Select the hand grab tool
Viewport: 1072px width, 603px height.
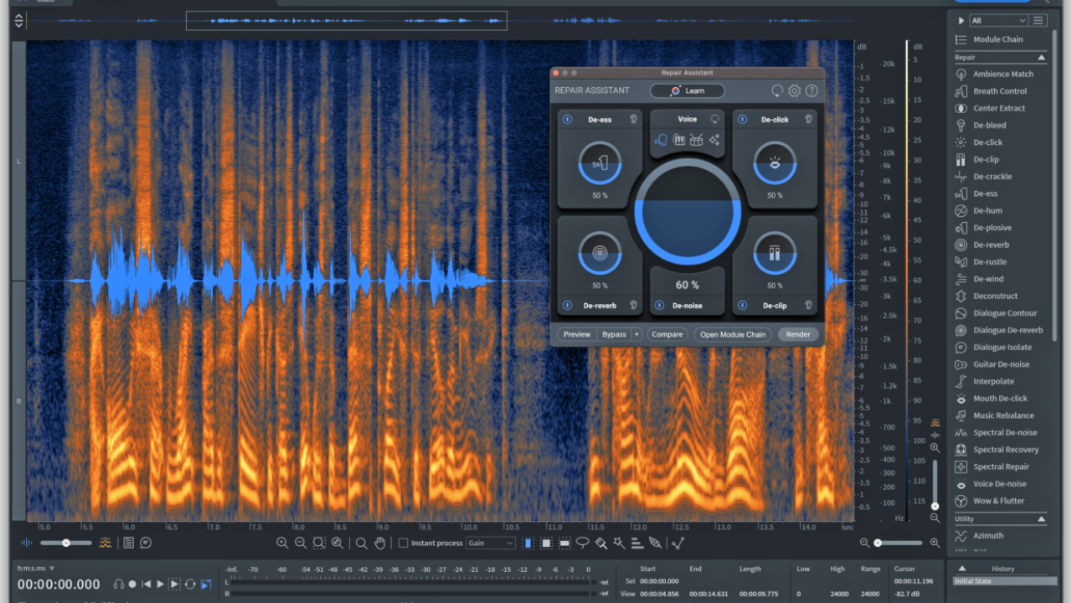click(x=379, y=543)
